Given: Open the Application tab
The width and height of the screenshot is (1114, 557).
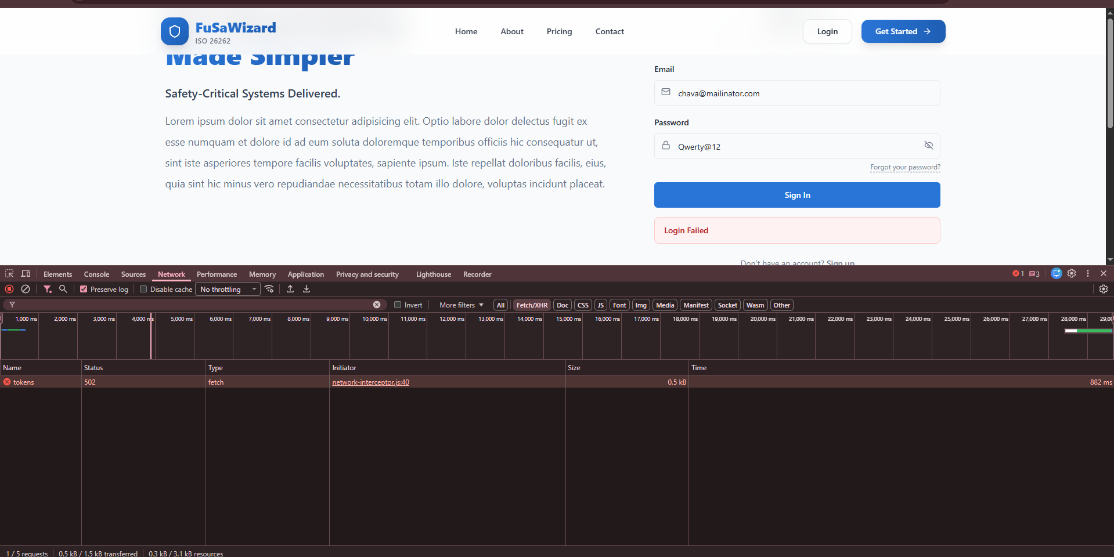Looking at the screenshot, I should pyautogui.click(x=305, y=274).
